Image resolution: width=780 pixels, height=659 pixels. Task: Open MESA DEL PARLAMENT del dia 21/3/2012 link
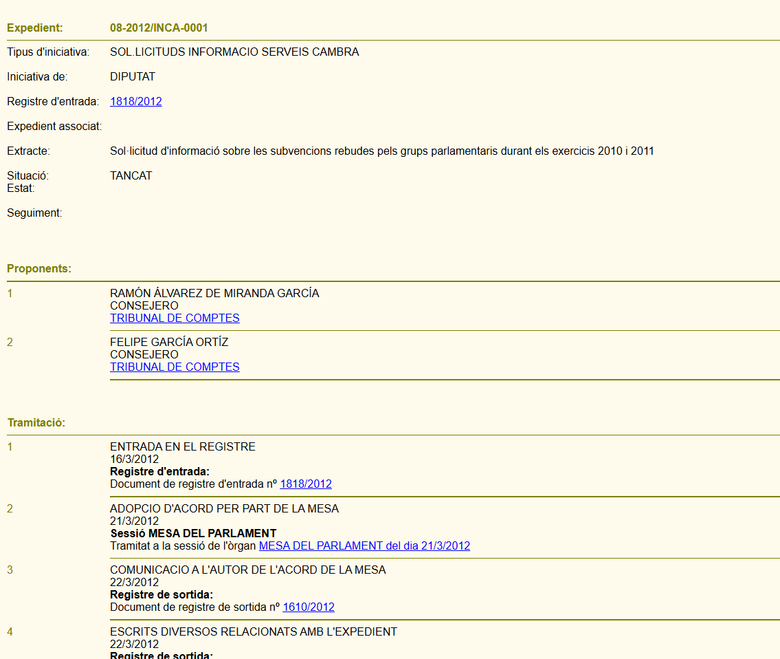(x=364, y=546)
